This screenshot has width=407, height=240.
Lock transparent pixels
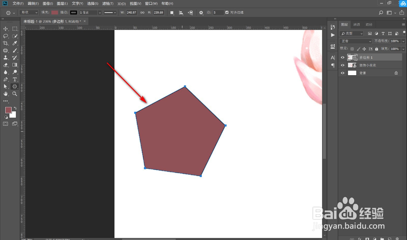[x=352, y=49]
